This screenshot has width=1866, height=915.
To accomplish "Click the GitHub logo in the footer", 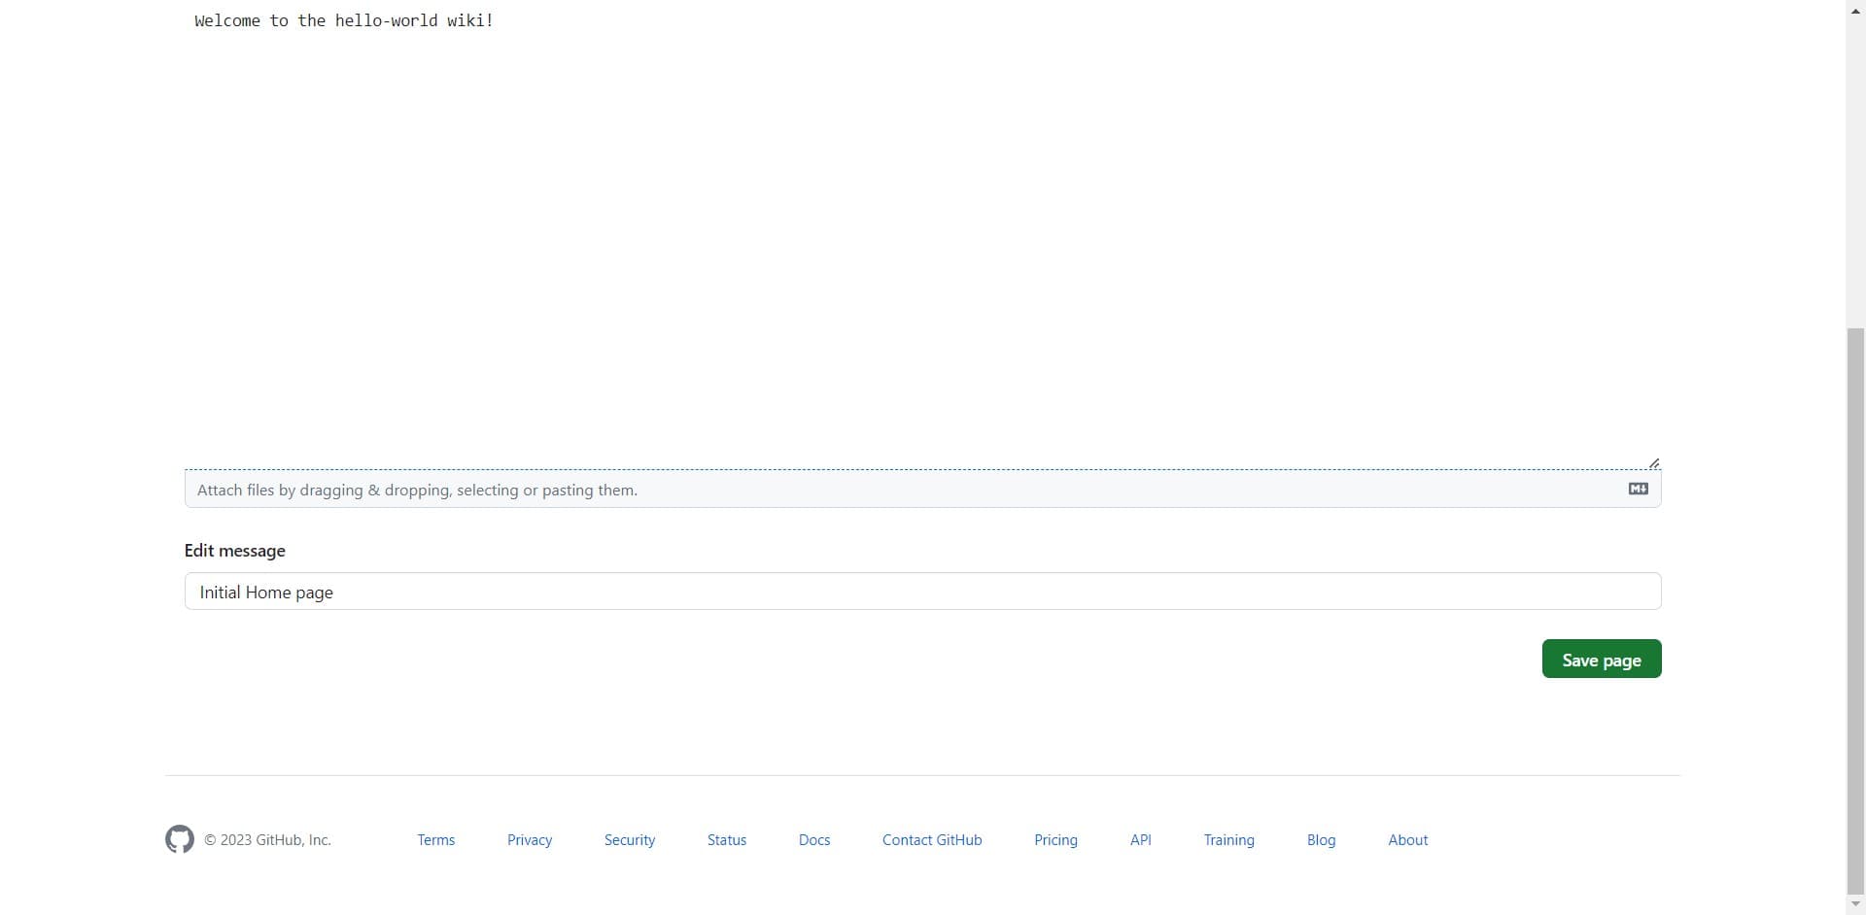I will pos(180,839).
